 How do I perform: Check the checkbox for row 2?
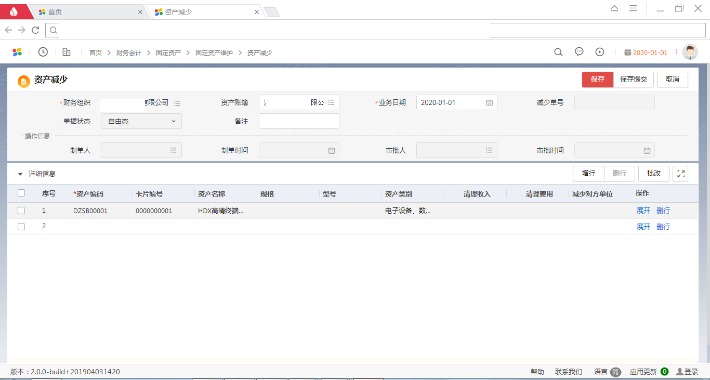click(x=21, y=227)
